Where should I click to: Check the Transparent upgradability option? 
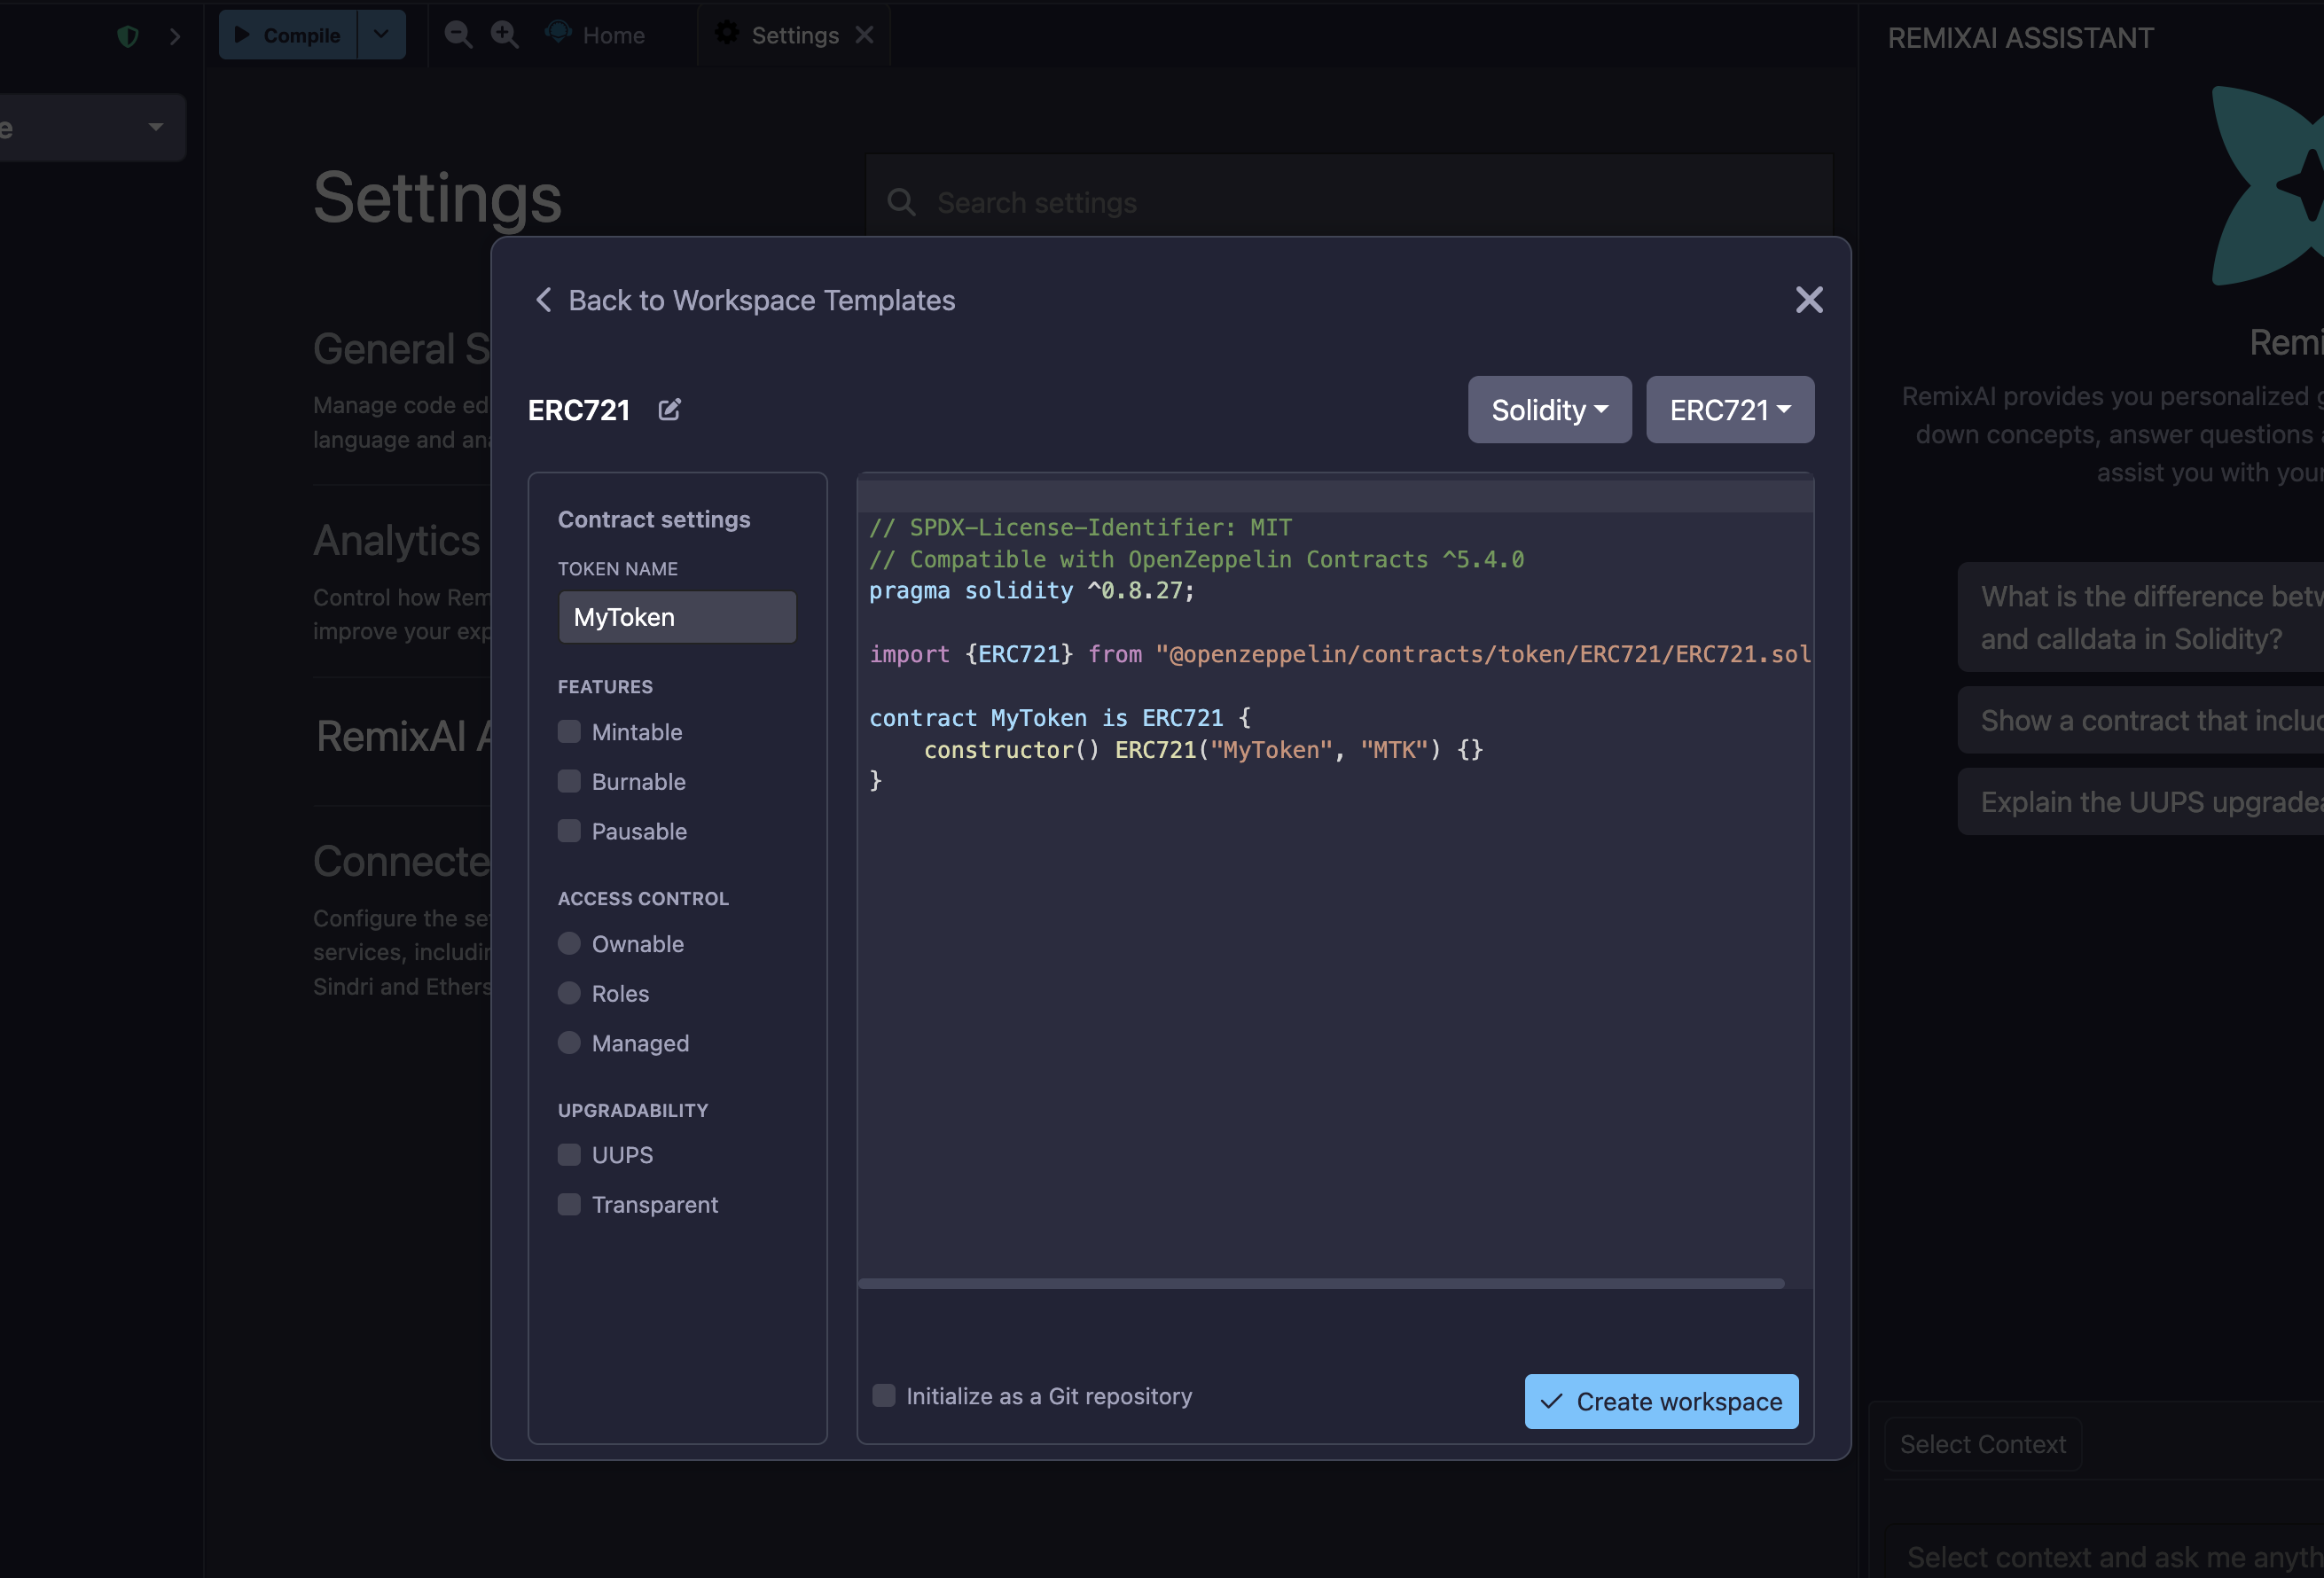click(569, 1205)
